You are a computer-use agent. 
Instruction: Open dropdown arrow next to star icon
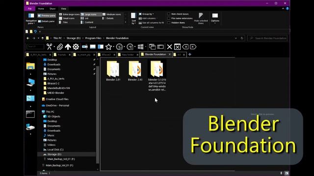[113, 47]
